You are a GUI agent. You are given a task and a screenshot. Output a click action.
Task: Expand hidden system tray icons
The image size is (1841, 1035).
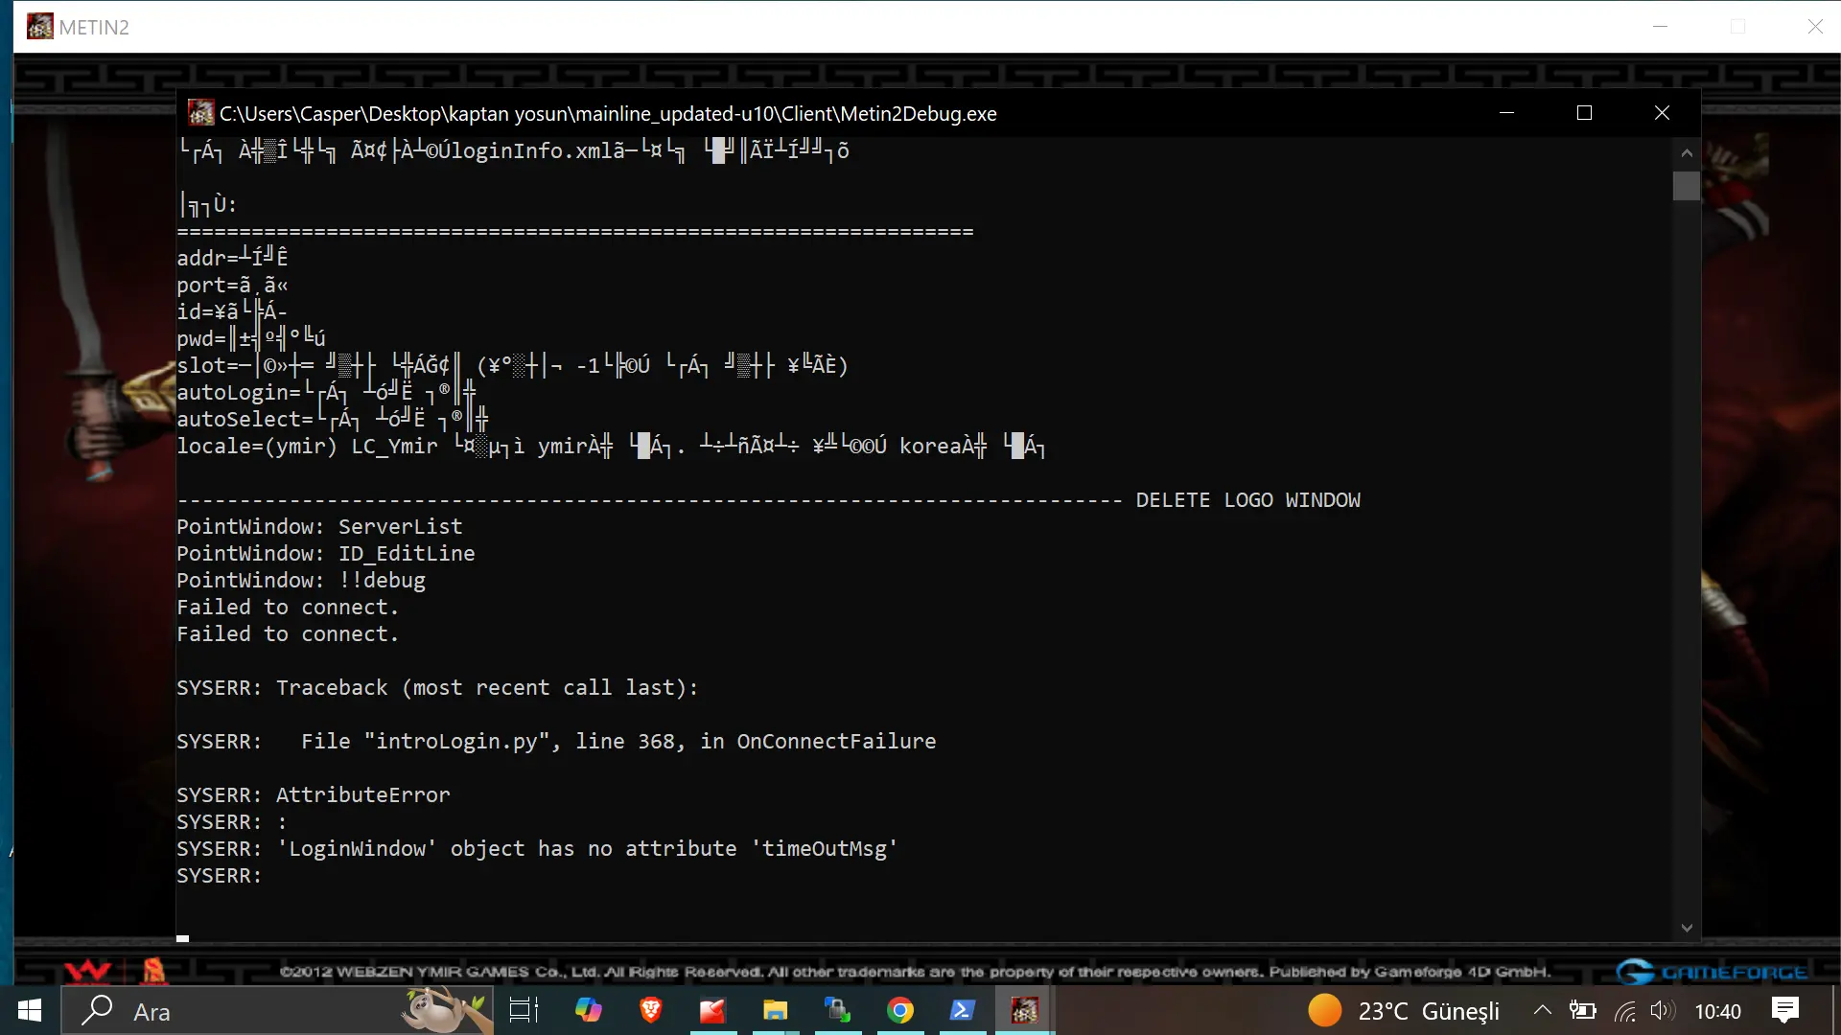point(1542,1010)
